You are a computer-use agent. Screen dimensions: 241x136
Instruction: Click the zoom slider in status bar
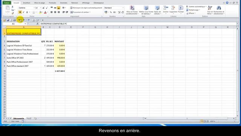[x=226, y=121]
